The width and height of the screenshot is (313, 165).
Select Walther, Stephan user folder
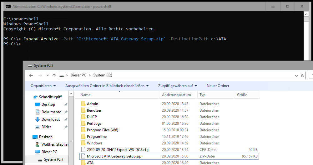55,144
